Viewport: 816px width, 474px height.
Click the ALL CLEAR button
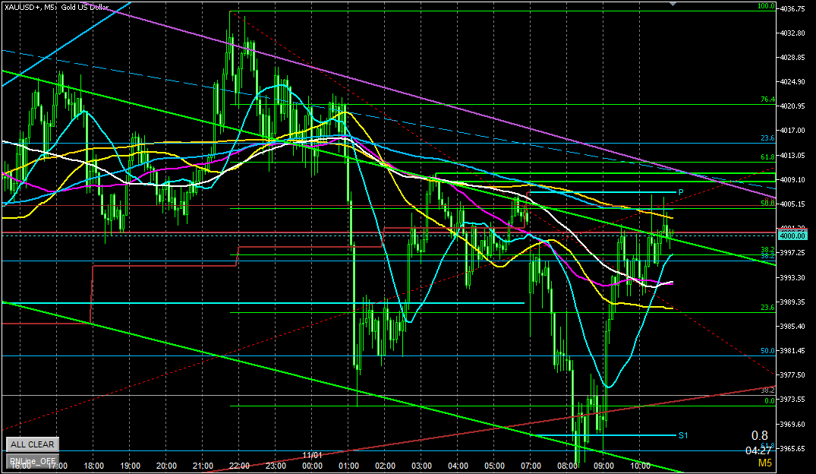click(x=32, y=444)
